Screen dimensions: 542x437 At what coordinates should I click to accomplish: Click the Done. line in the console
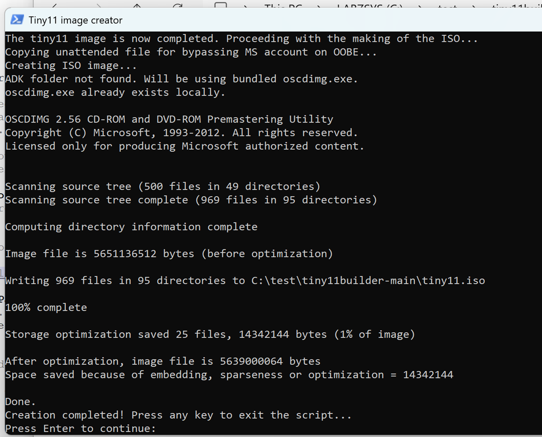(x=20, y=401)
